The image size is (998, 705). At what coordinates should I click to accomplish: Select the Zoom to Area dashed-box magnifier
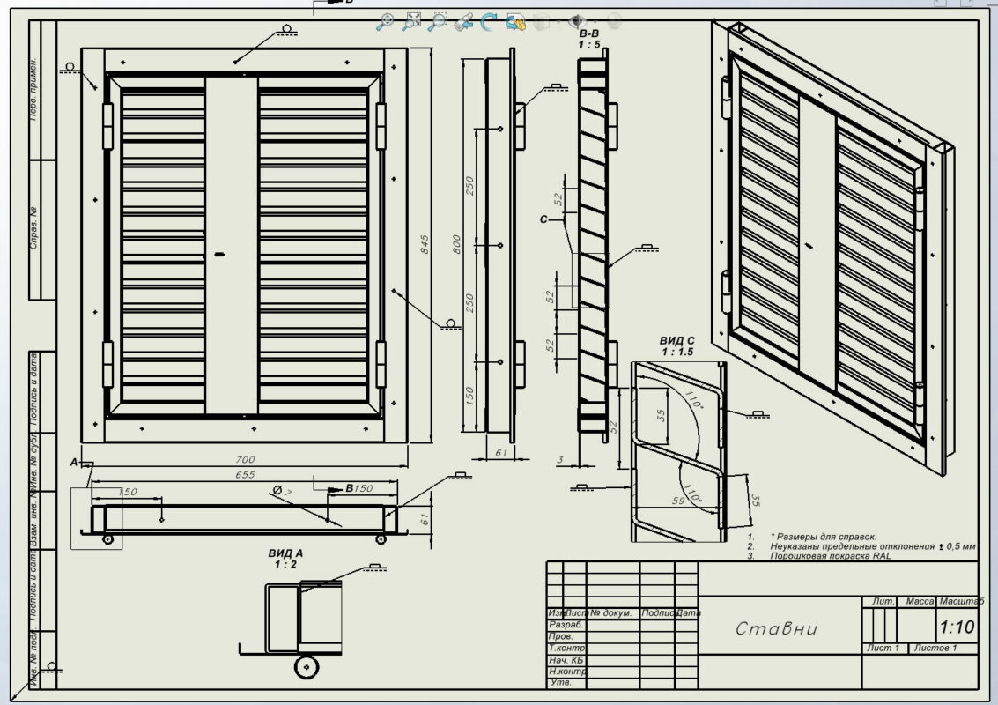tap(437, 22)
